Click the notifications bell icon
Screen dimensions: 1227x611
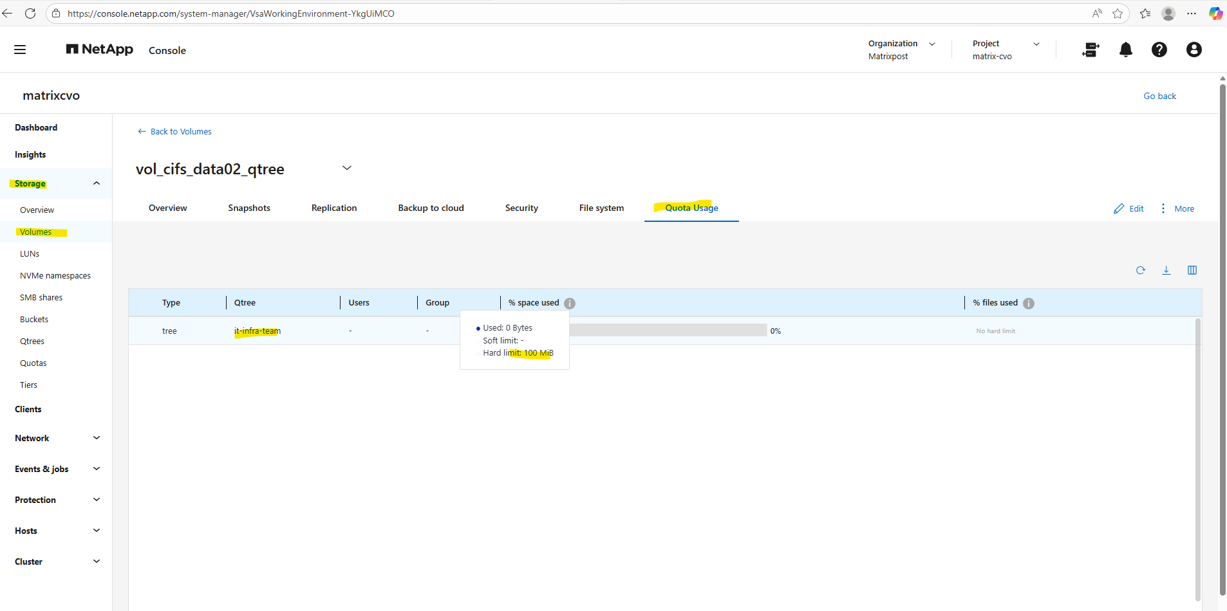(1125, 50)
